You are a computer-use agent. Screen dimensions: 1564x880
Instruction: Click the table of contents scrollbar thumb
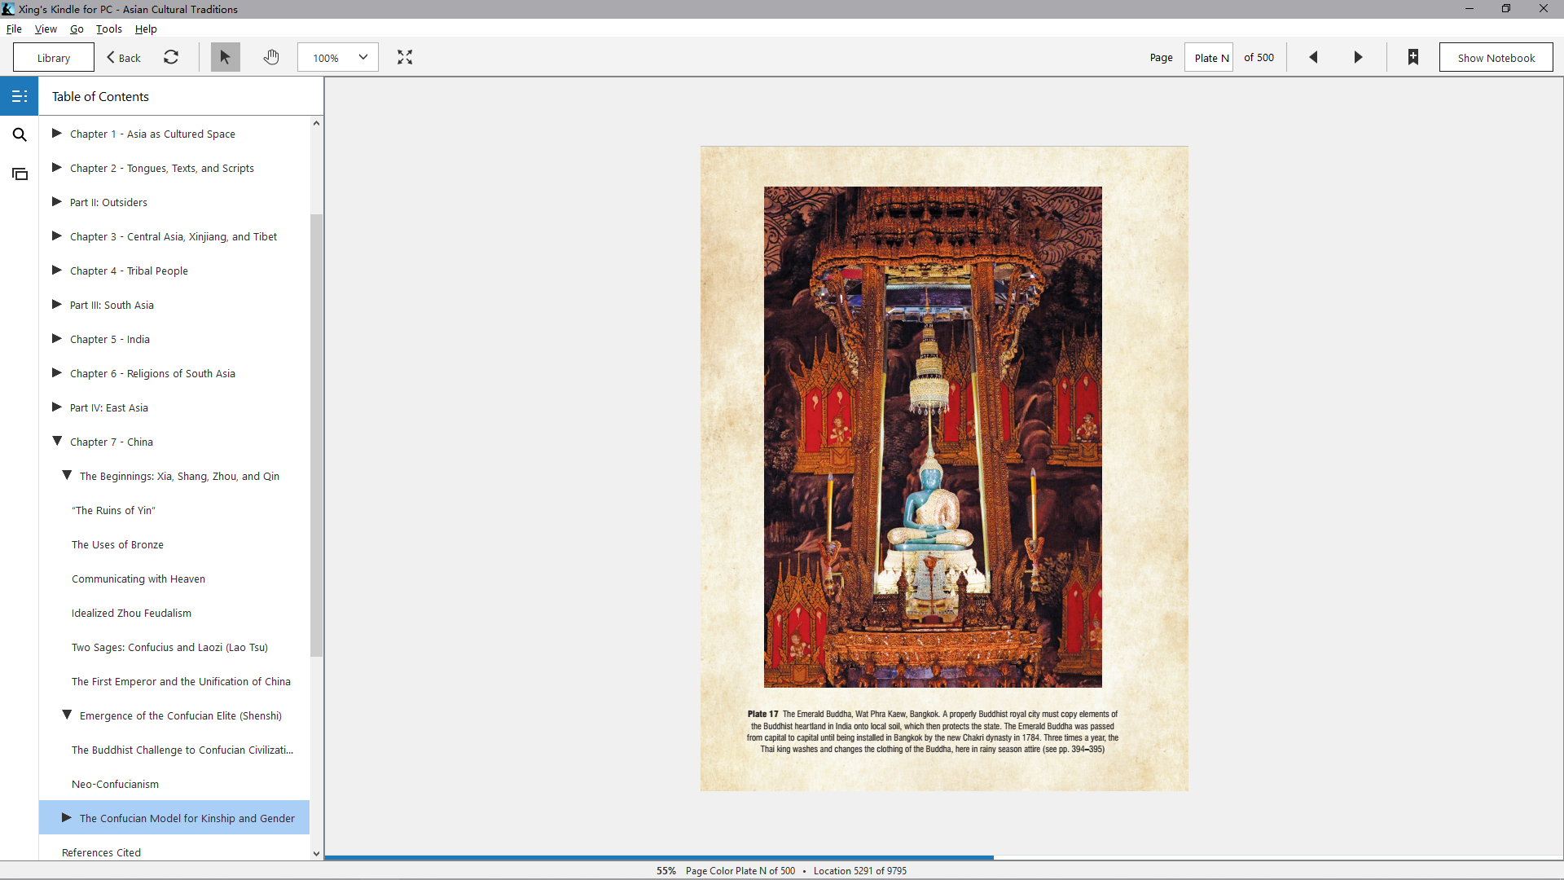(x=316, y=435)
